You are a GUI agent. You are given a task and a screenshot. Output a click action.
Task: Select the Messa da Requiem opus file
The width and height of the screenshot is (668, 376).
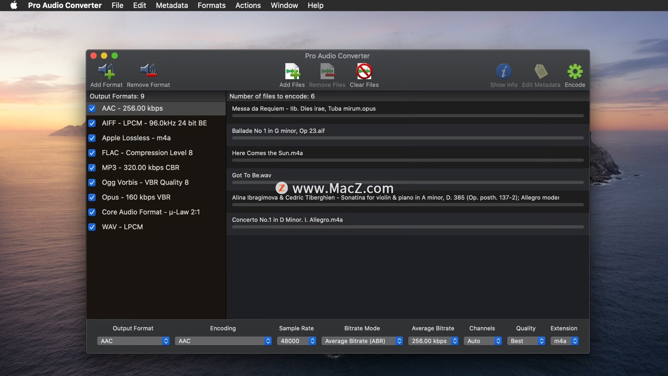408,112
